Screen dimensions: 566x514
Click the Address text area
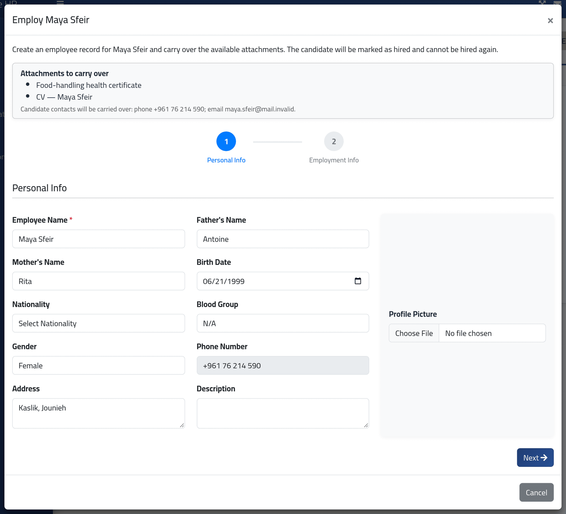(99, 413)
